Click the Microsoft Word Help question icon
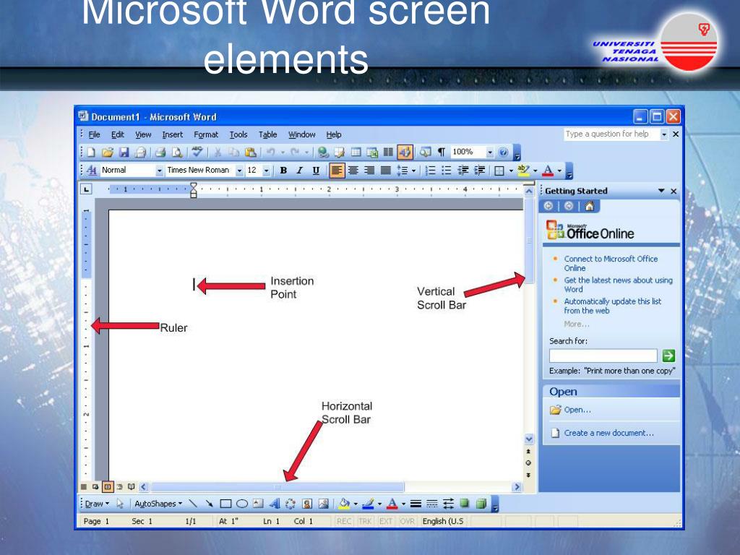This screenshot has height=555, width=740. click(x=504, y=152)
